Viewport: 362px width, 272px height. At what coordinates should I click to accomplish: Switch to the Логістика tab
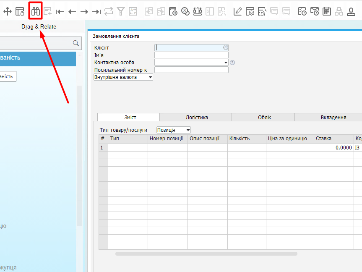[197, 118]
